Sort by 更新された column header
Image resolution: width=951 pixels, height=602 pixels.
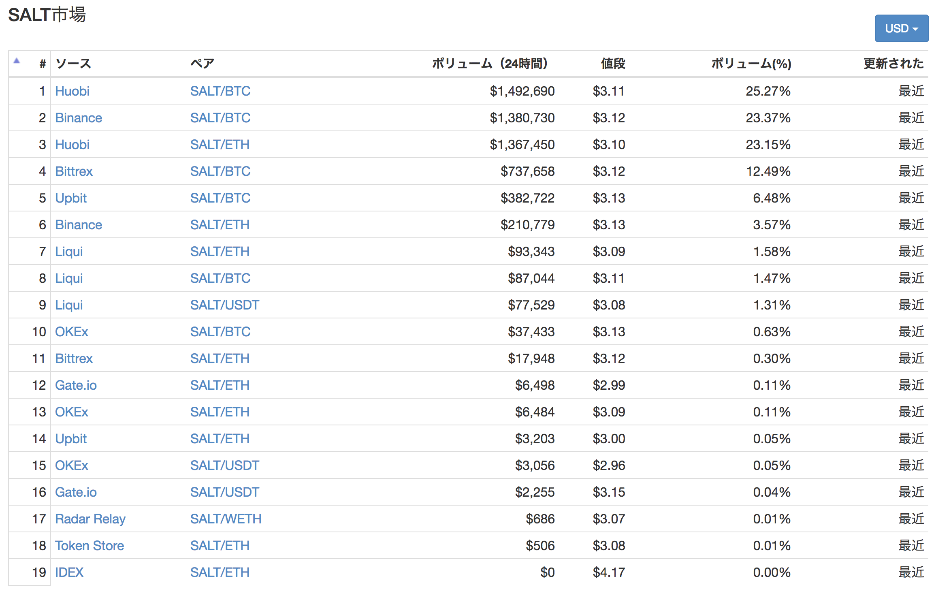[x=893, y=64]
